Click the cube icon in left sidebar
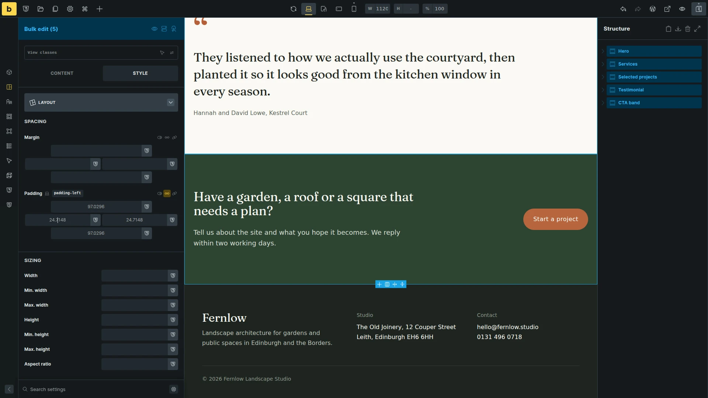The image size is (708, 398). tap(9, 72)
